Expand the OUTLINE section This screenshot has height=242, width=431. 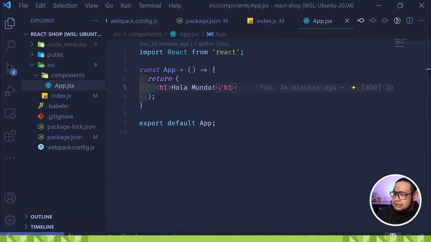pyautogui.click(x=41, y=217)
